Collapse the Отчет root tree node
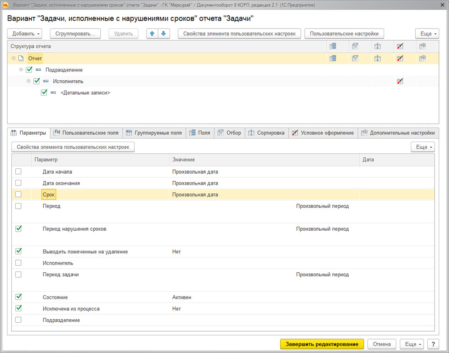 point(14,58)
